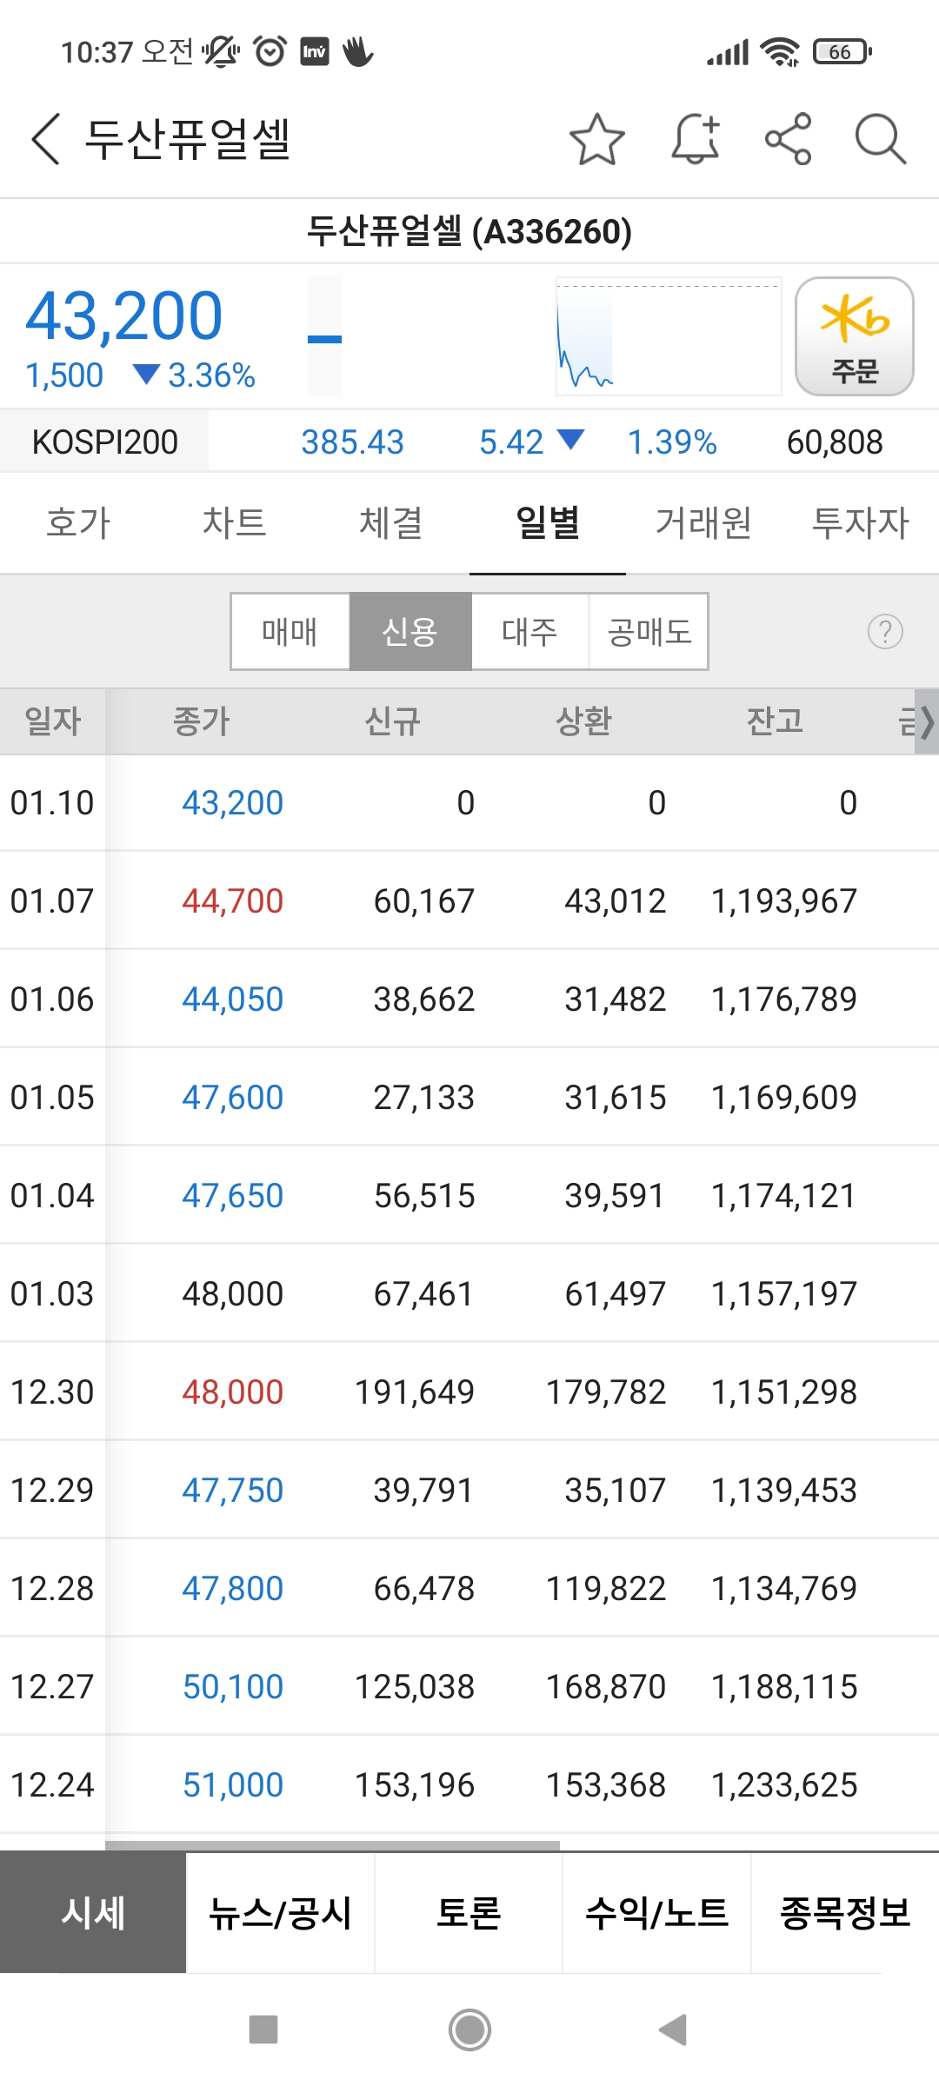The width and height of the screenshot is (939, 2086).
Task: Select the 대주 segment
Action: click(529, 631)
